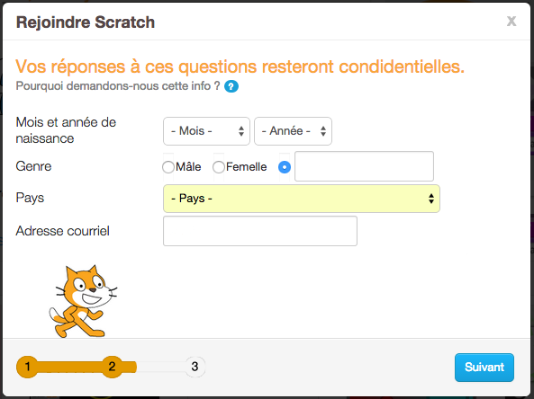Click the Année dropdown arrows

323,131
